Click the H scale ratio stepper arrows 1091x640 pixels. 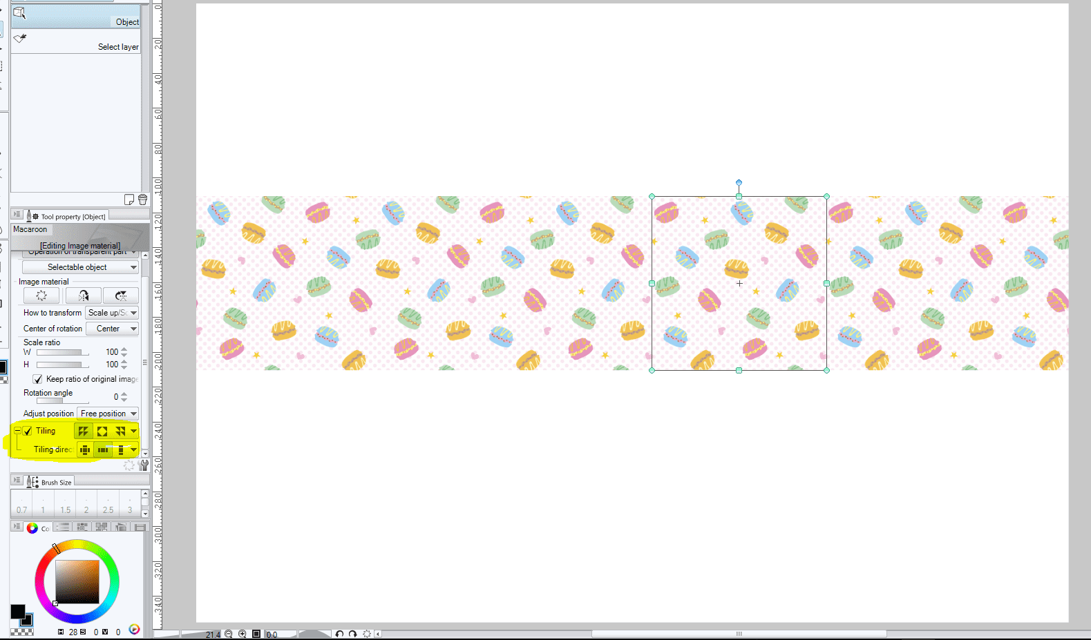[x=124, y=365]
